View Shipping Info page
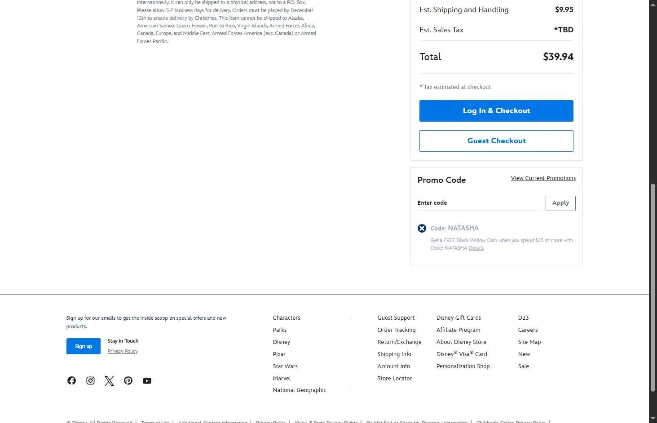This screenshot has width=657, height=423. click(x=394, y=354)
